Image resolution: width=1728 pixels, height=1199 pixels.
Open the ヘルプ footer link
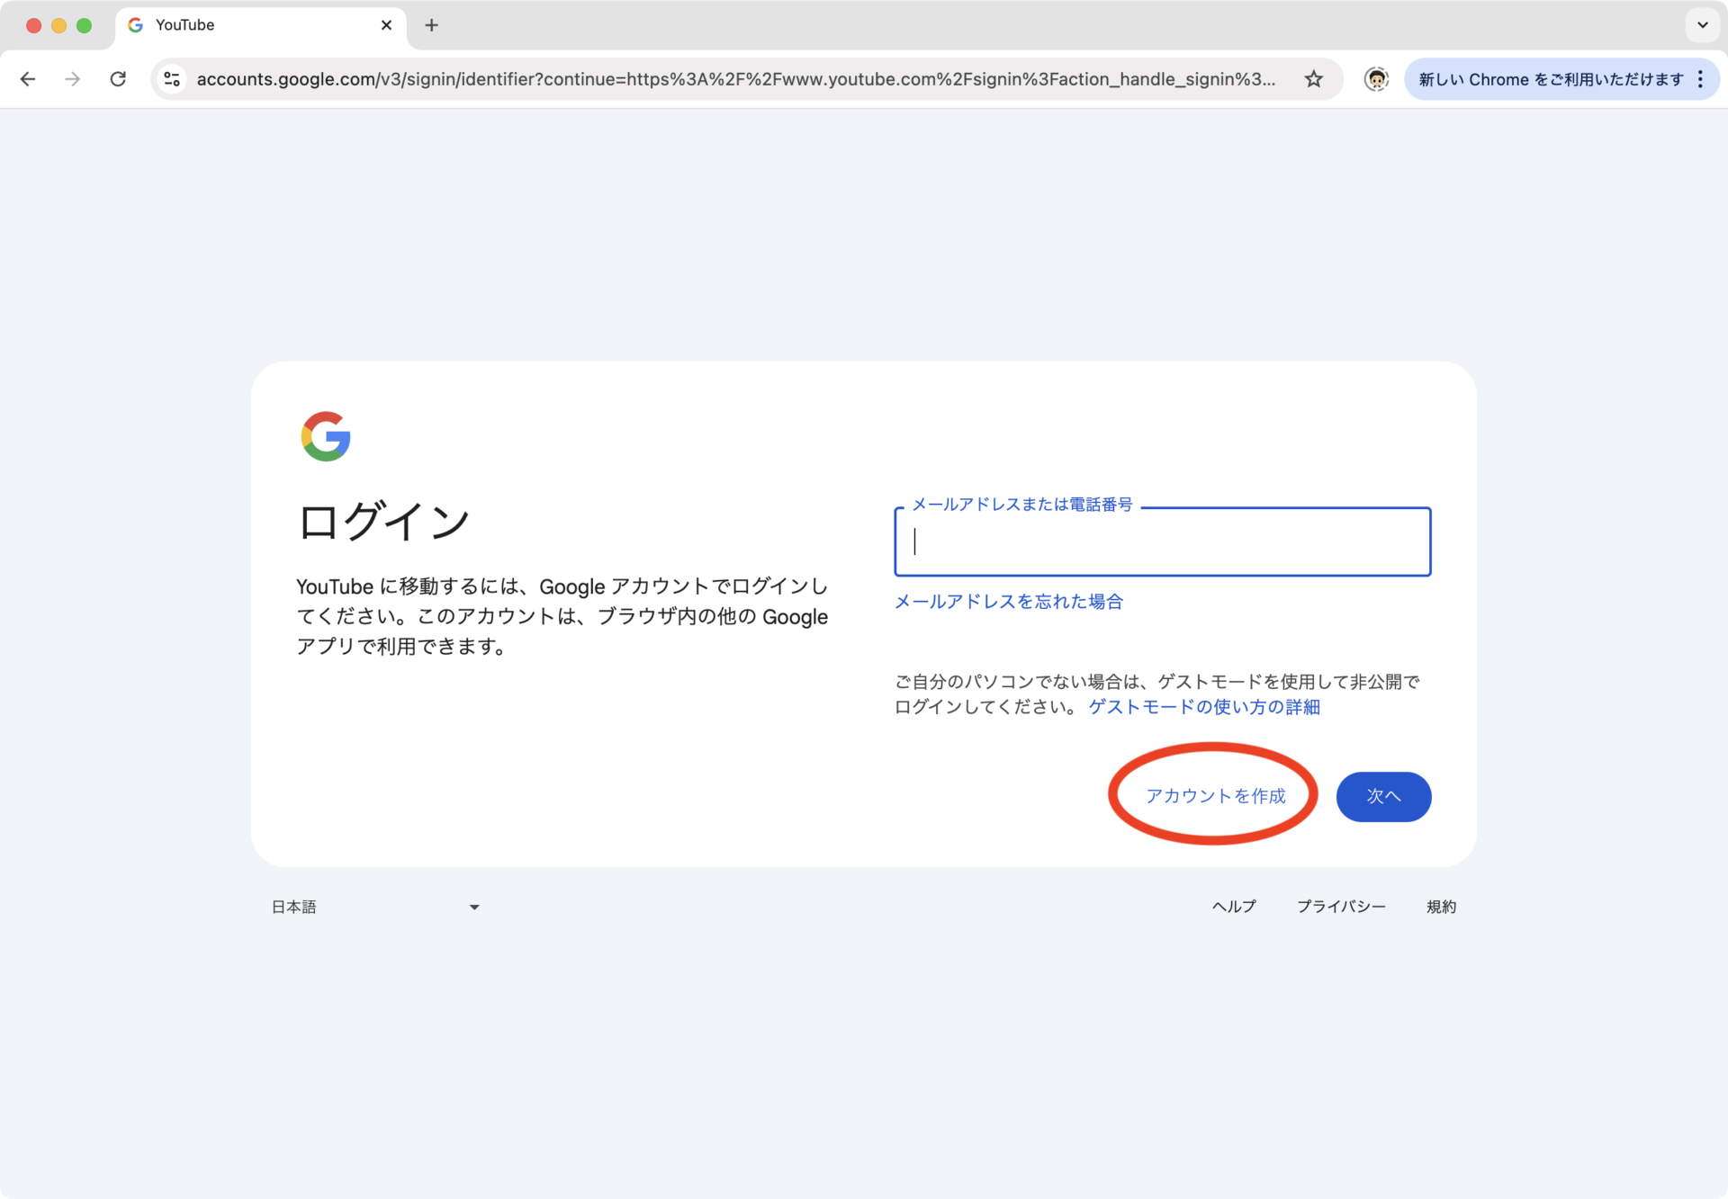pos(1233,907)
